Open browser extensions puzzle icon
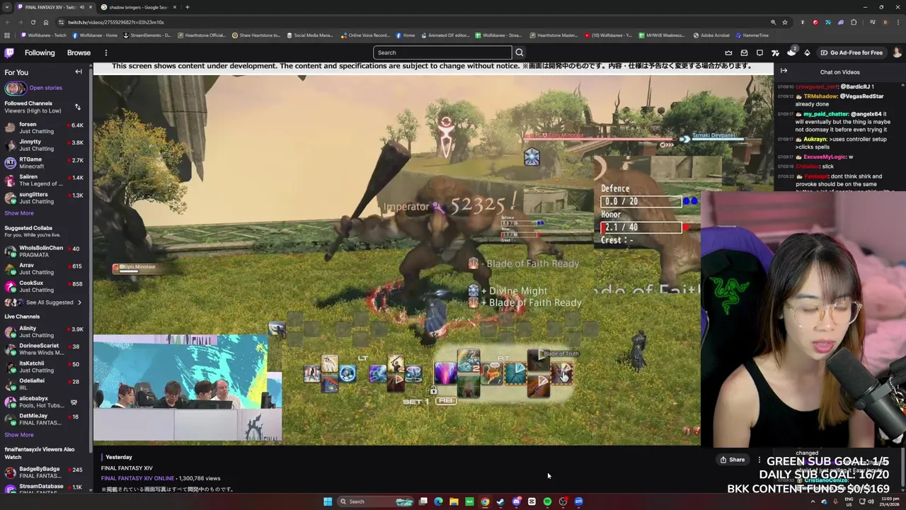 click(854, 22)
